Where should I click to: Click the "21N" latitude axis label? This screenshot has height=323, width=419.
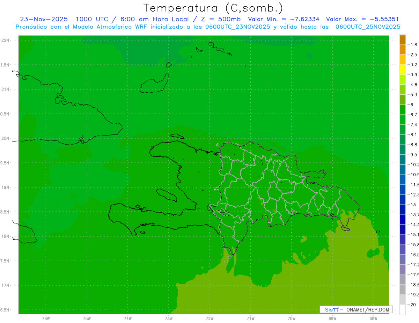click(x=5, y=90)
